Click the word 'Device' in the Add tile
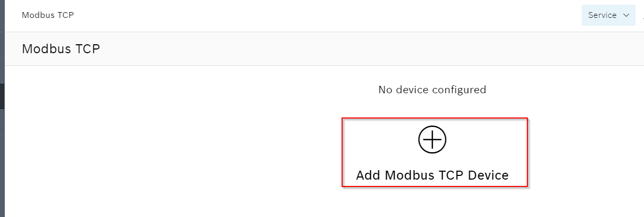Viewport: 644px width, 217px height. tap(488, 175)
